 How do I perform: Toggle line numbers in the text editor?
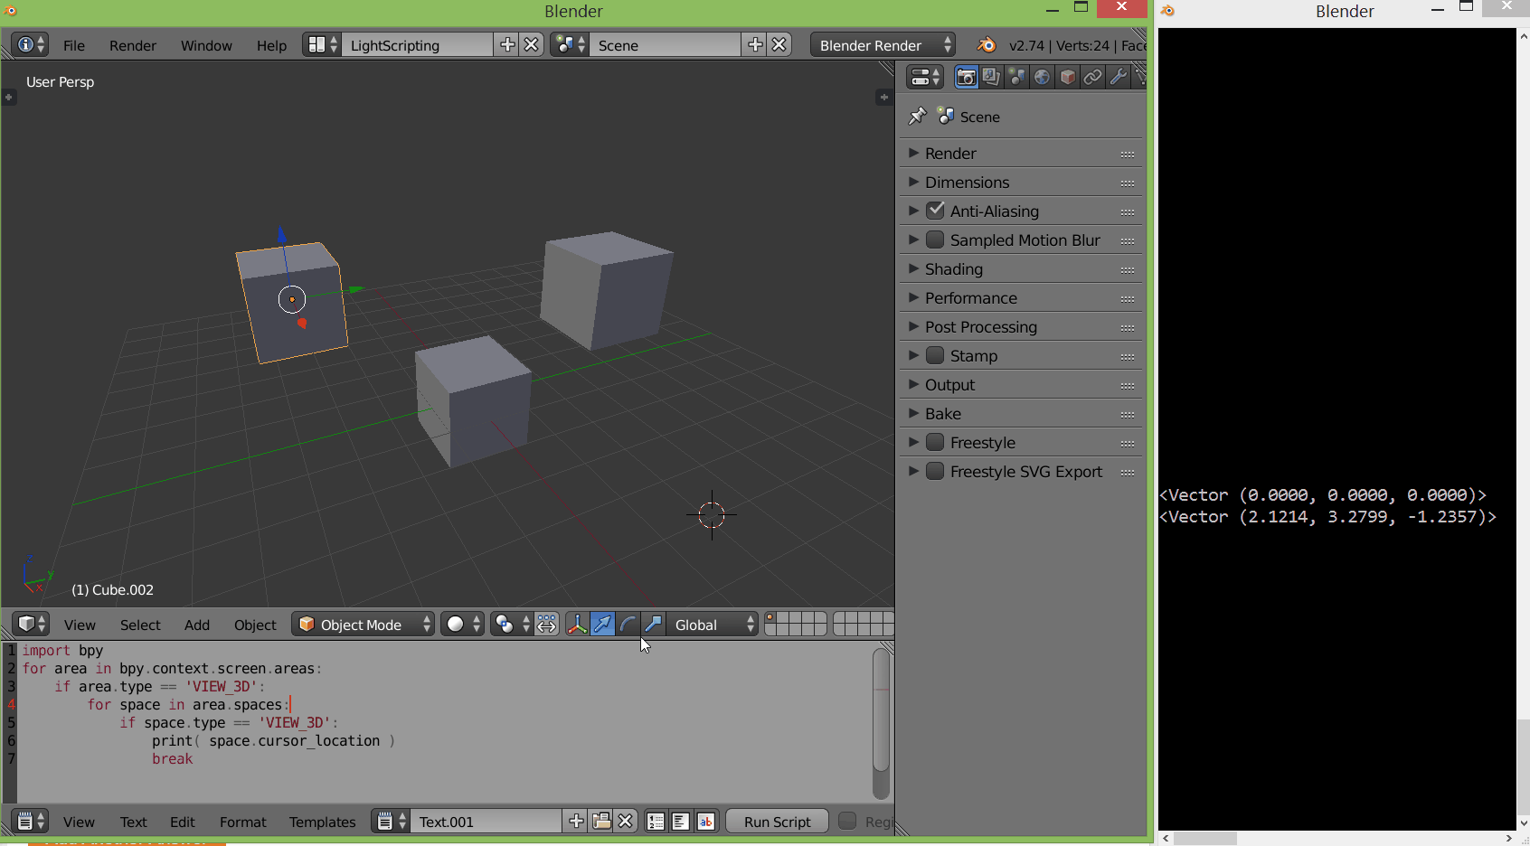point(656,821)
